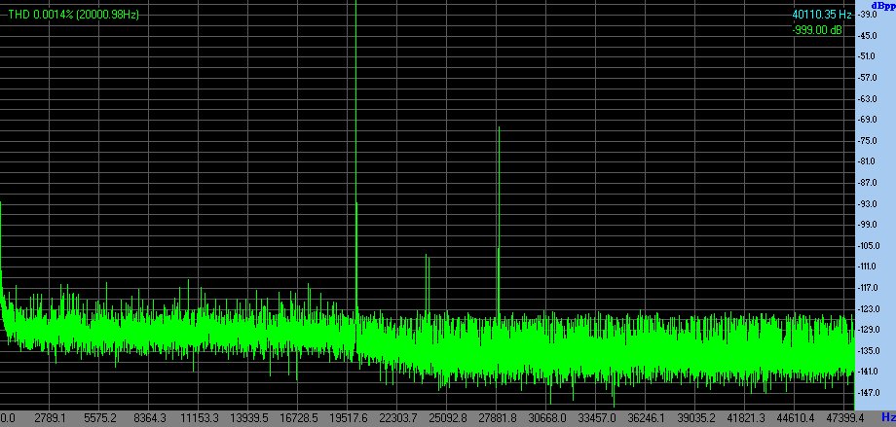Click the 2789.1 frequency axis label

(51, 418)
